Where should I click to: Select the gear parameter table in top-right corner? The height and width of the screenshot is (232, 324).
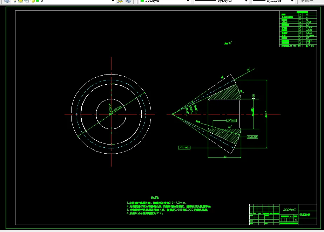pyautogui.click(x=298, y=29)
